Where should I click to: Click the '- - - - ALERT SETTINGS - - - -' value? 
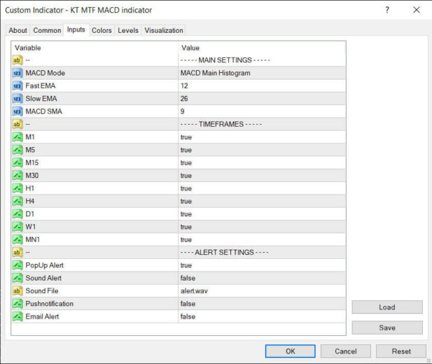(224, 253)
